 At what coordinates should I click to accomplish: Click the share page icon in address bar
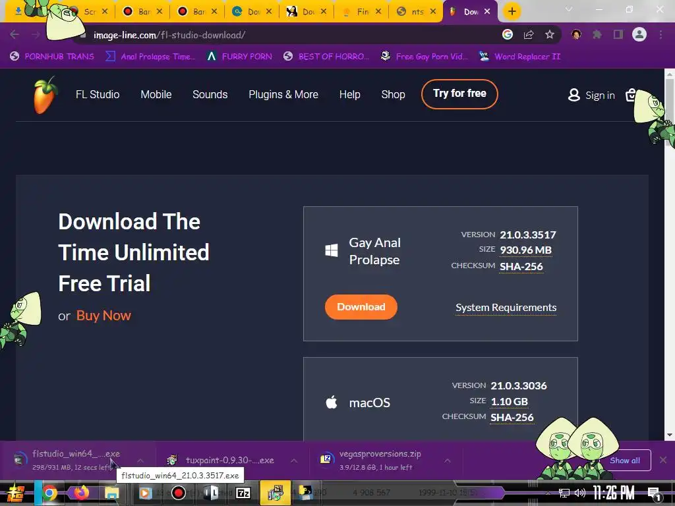[529, 35]
